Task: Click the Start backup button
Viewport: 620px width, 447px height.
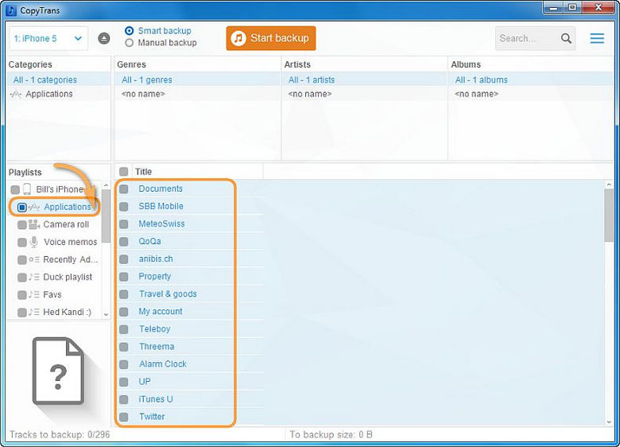Action: pos(271,38)
